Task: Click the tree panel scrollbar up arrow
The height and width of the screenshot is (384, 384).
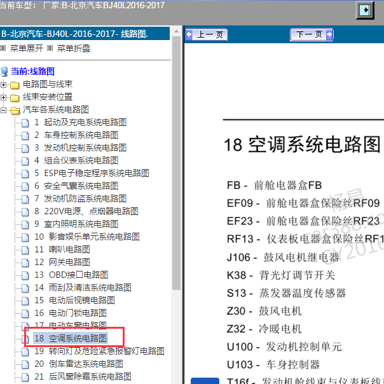Action: [x=176, y=31]
